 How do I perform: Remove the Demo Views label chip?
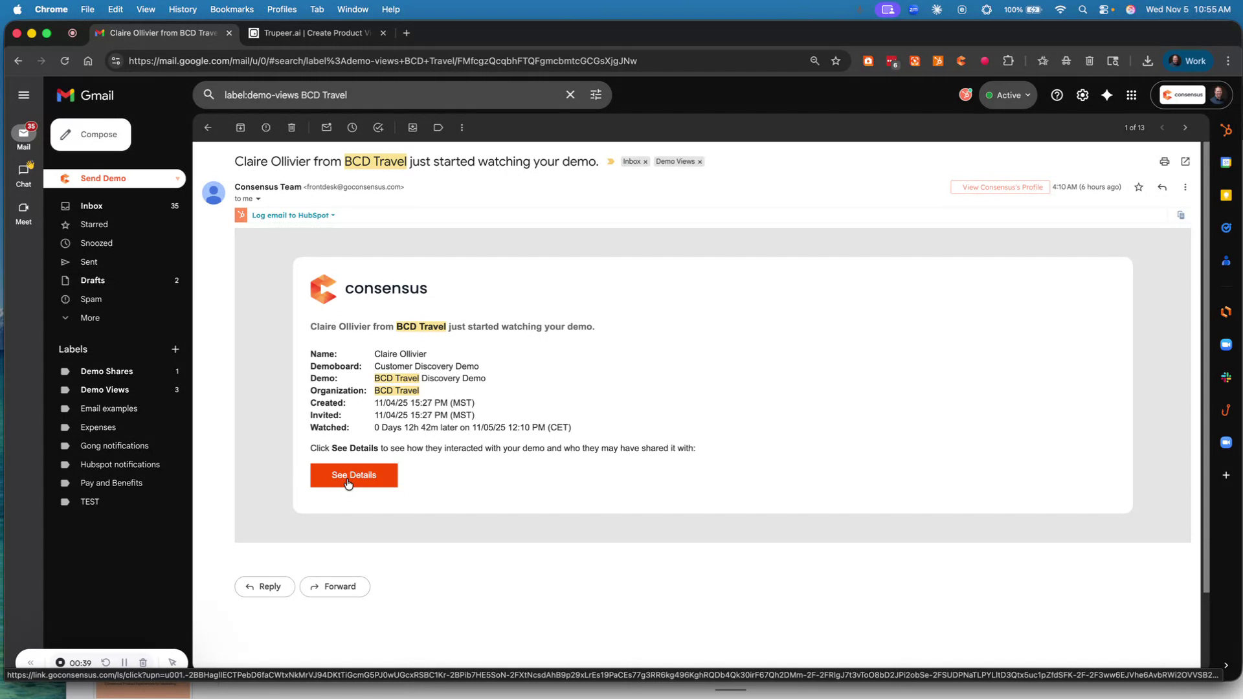(x=700, y=162)
